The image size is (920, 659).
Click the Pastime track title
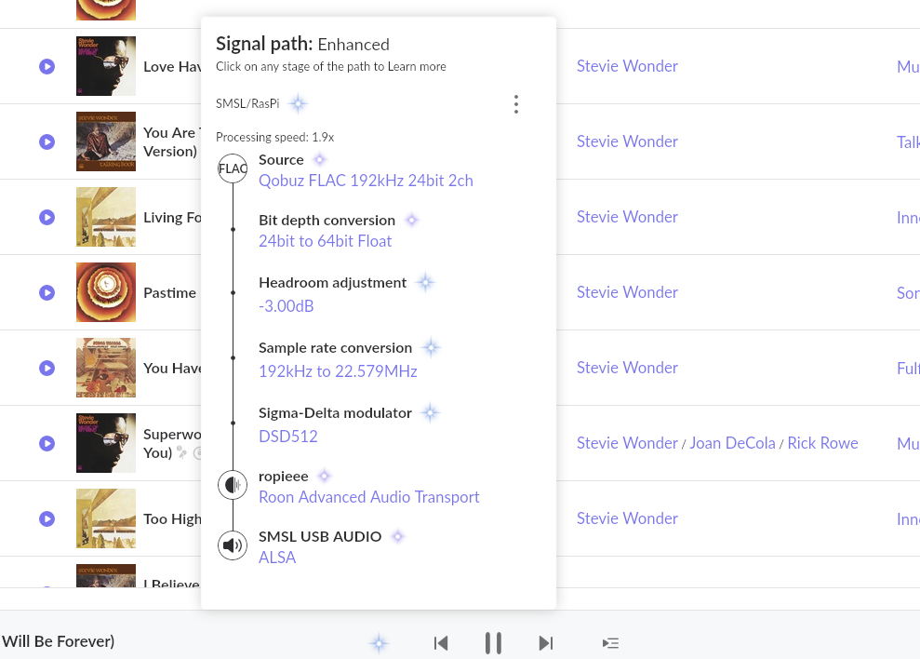click(x=169, y=292)
